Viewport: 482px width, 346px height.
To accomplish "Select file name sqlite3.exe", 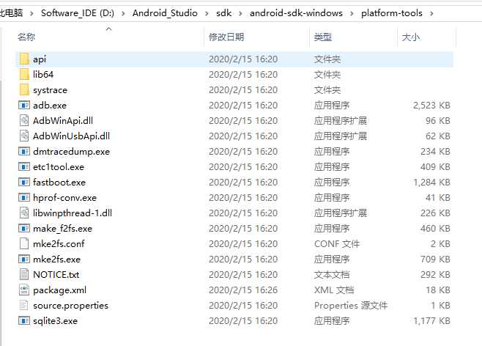I will (x=56, y=320).
